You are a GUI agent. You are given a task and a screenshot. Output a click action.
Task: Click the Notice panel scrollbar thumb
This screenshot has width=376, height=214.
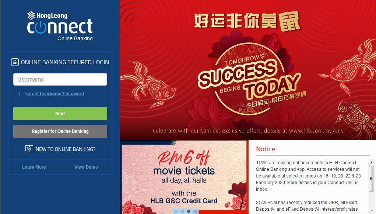coord(372,179)
